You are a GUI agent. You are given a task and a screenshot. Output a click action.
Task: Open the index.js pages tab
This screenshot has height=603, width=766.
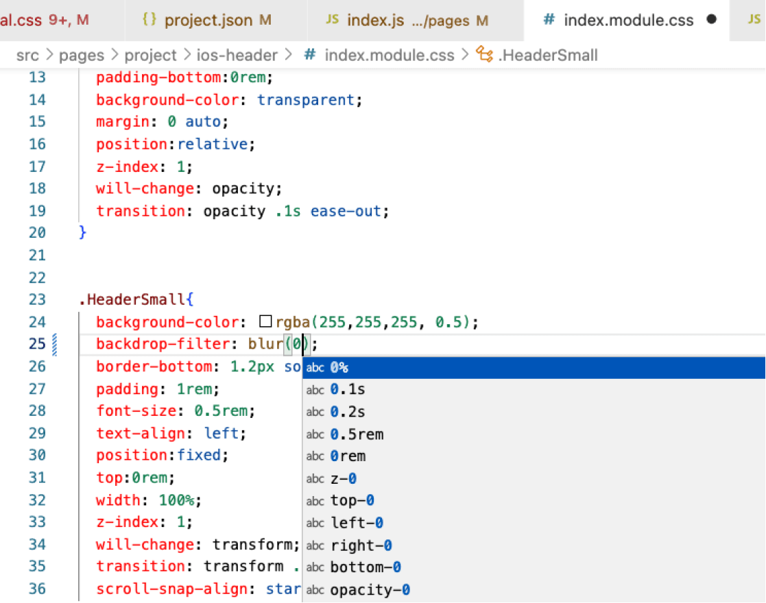[407, 20]
